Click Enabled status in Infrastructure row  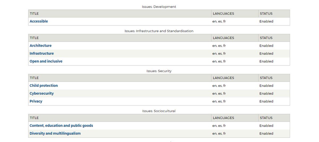pyautogui.click(x=266, y=54)
